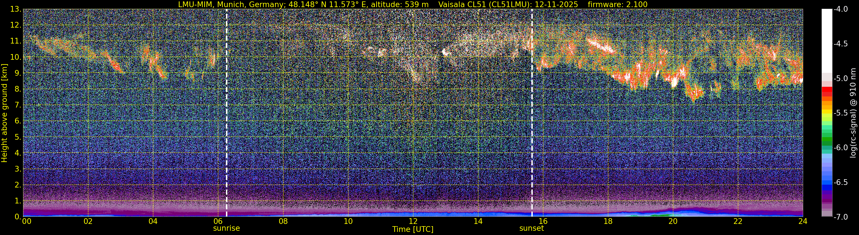Click the 7. height axis tick label

point(18,105)
